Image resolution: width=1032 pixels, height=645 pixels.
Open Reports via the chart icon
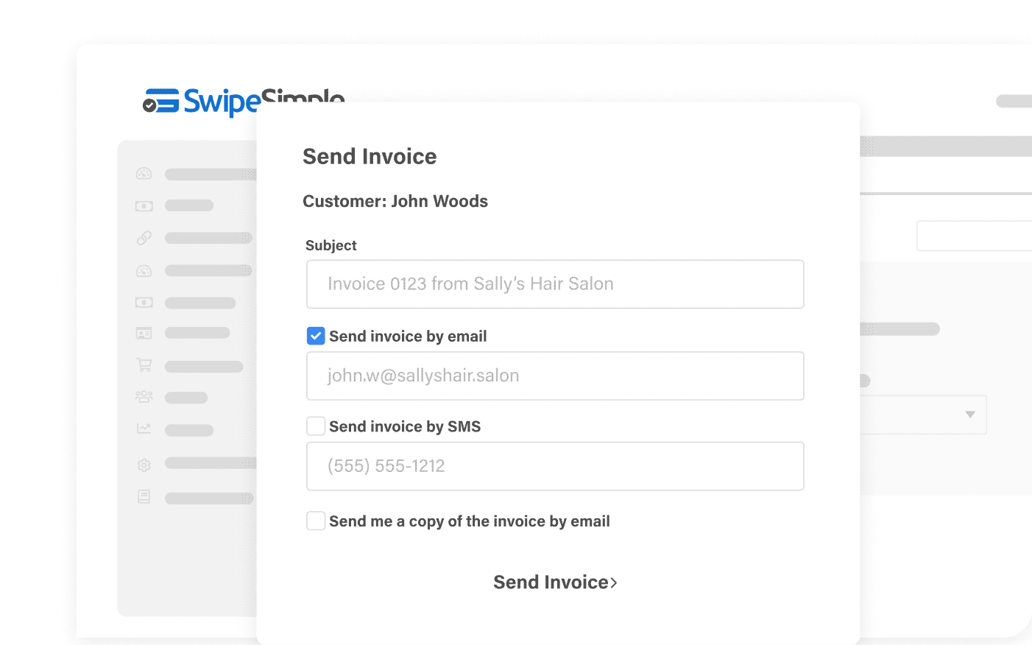pos(144,430)
